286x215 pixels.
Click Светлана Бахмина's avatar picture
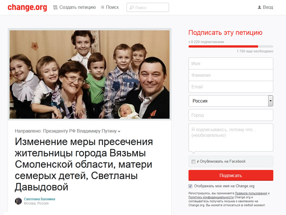click(x=18, y=201)
